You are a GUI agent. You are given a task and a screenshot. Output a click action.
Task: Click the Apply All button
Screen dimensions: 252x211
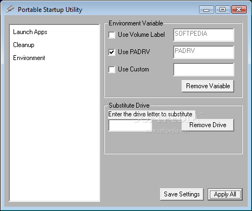point(225,194)
